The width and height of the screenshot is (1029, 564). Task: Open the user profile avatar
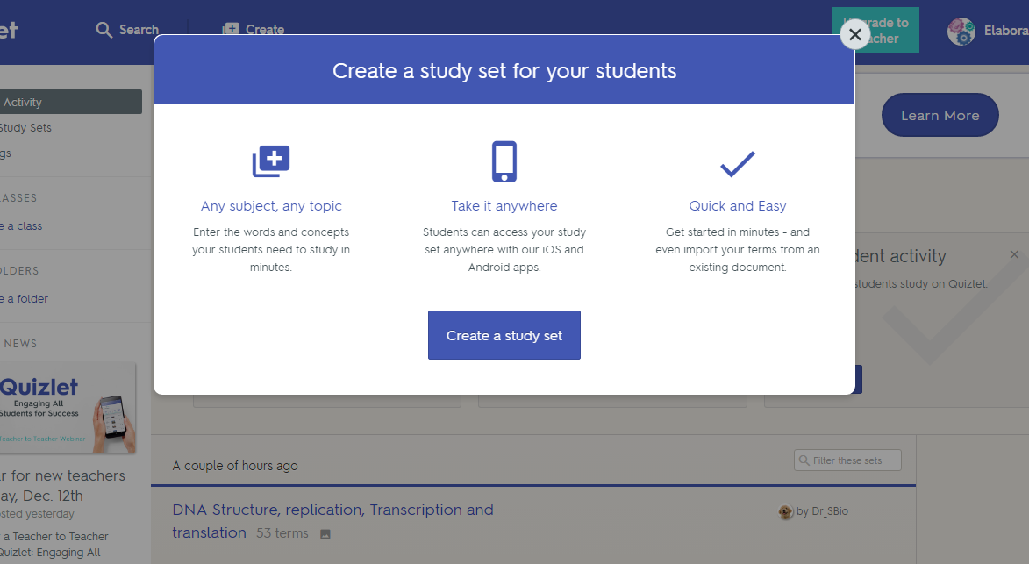tap(961, 32)
